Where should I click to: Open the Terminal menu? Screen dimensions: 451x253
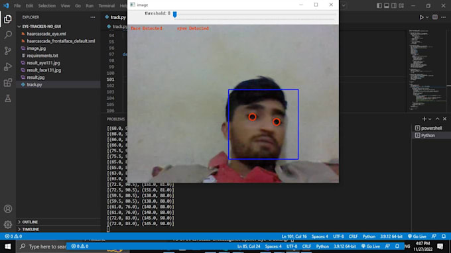tap(106, 6)
